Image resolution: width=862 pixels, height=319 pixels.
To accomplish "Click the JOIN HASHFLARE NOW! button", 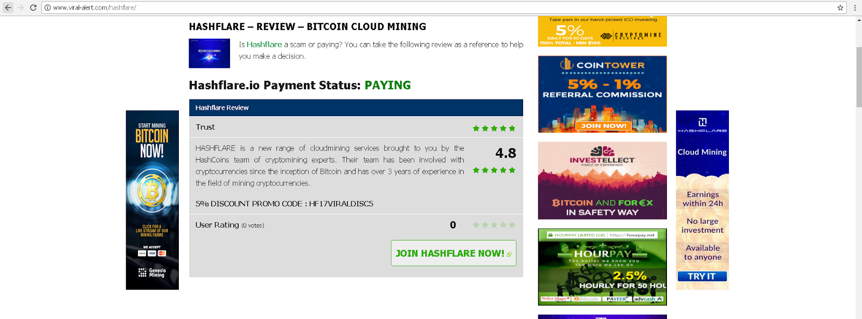I will tap(454, 253).
